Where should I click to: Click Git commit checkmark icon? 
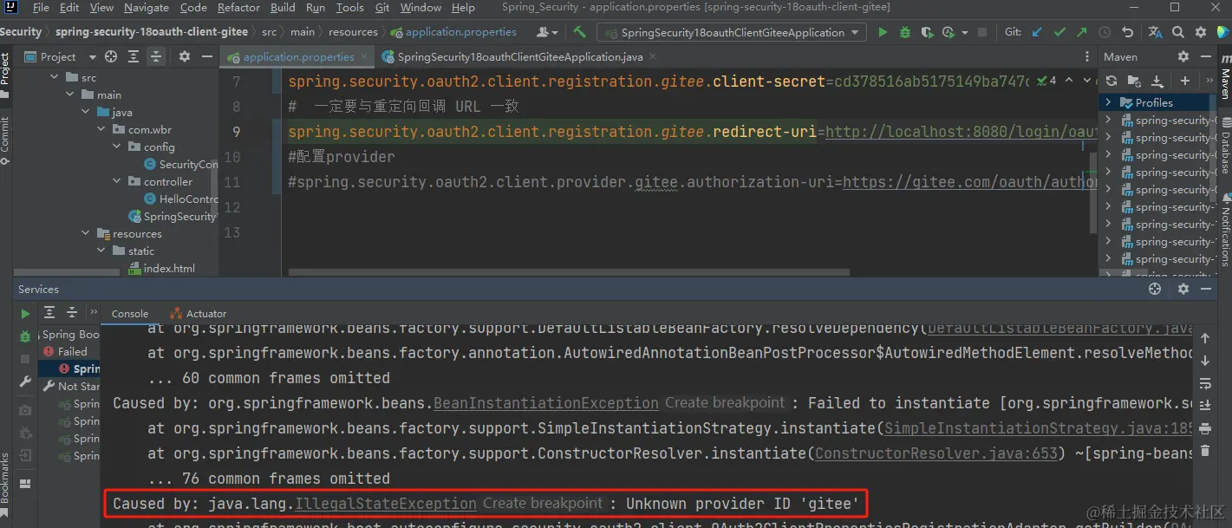(x=1059, y=32)
